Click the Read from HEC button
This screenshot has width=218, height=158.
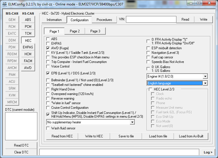pos(62,136)
